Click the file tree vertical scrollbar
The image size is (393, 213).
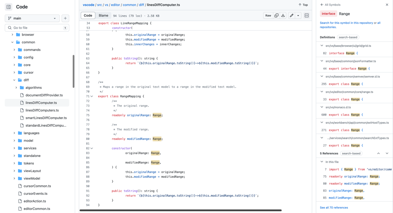[x=73, y=71]
